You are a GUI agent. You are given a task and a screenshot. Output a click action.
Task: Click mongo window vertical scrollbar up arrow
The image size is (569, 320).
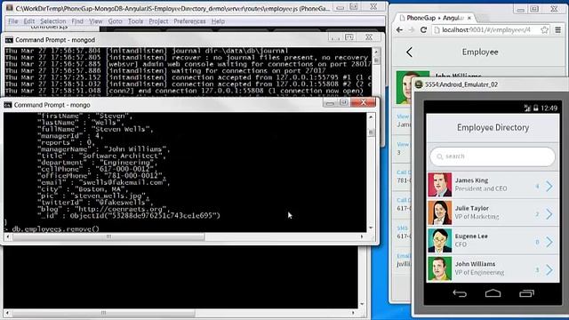coord(371,117)
